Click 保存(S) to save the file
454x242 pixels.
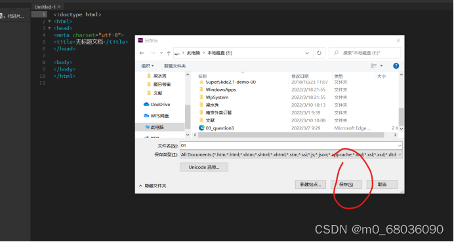[x=346, y=184]
